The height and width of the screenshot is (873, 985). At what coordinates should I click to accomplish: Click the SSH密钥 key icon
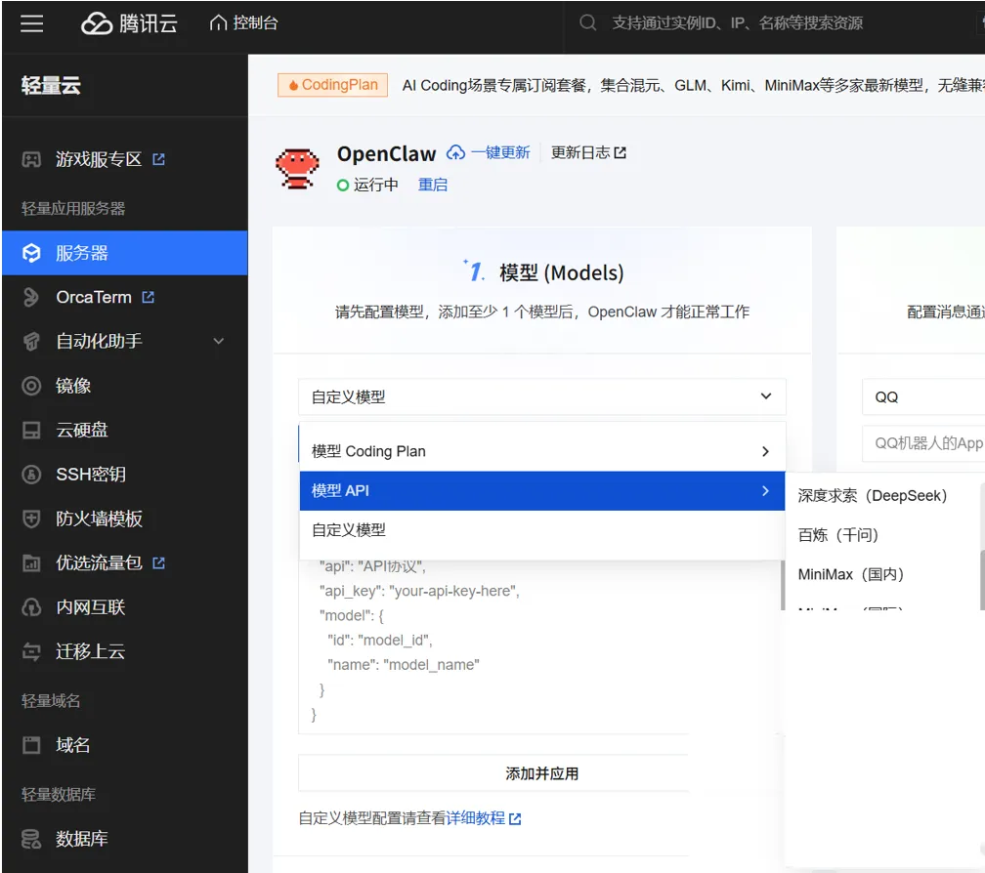pos(31,474)
